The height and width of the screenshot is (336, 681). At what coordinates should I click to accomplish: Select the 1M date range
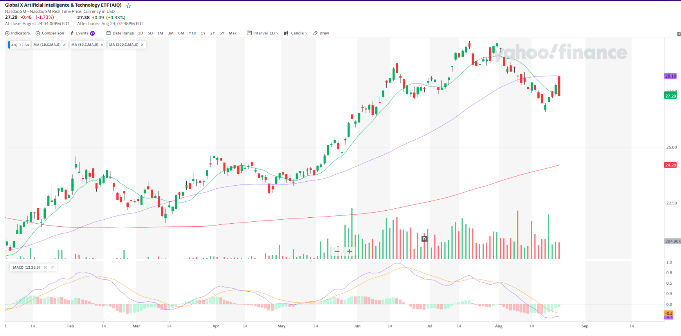click(160, 33)
